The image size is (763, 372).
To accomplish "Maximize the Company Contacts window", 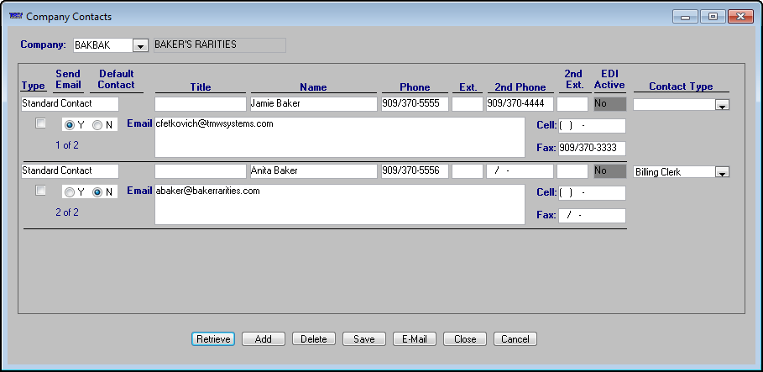I will coord(713,17).
